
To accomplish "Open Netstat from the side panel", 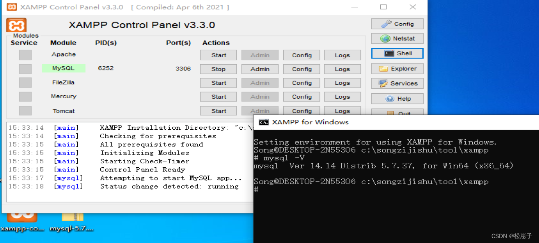I will 397,38.
